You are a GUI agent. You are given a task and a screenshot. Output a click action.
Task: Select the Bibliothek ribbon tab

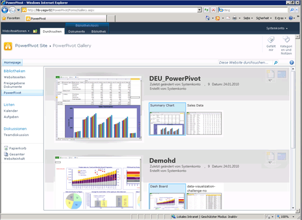(98, 32)
